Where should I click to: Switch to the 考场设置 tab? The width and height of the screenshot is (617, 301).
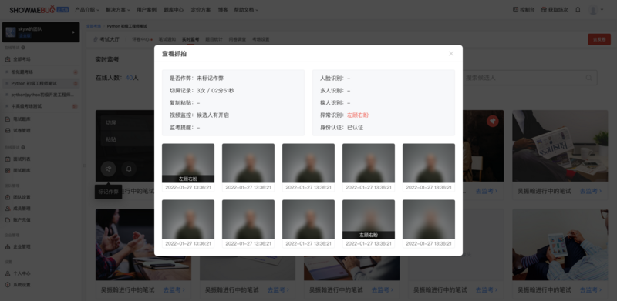tap(261, 39)
